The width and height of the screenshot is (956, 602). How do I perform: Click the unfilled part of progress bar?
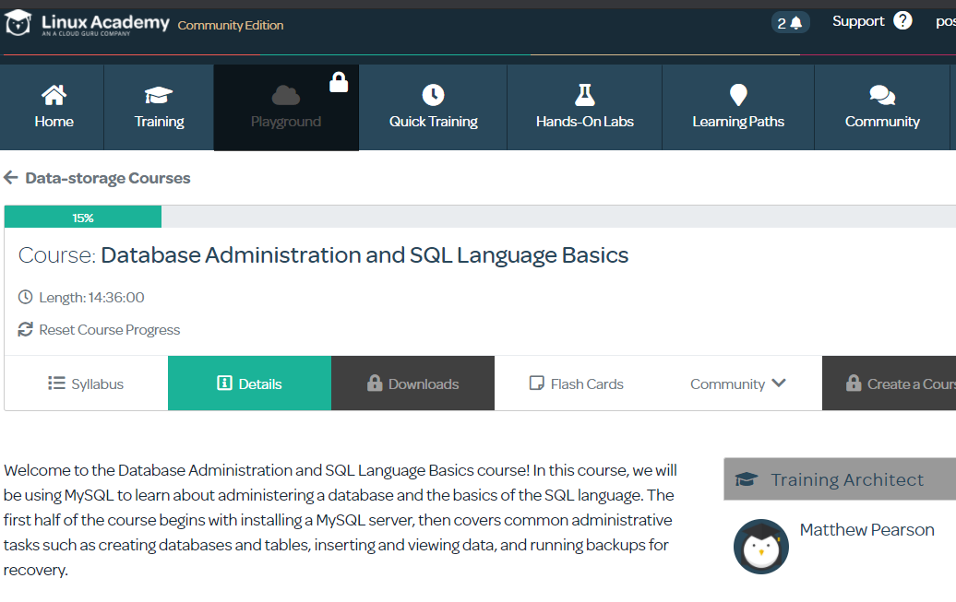(558, 217)
